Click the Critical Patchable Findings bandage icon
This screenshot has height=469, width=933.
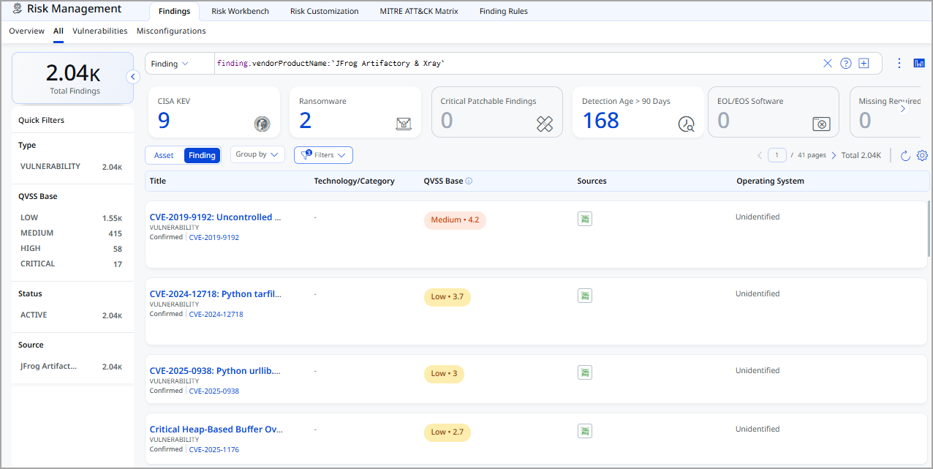point(545,124)
